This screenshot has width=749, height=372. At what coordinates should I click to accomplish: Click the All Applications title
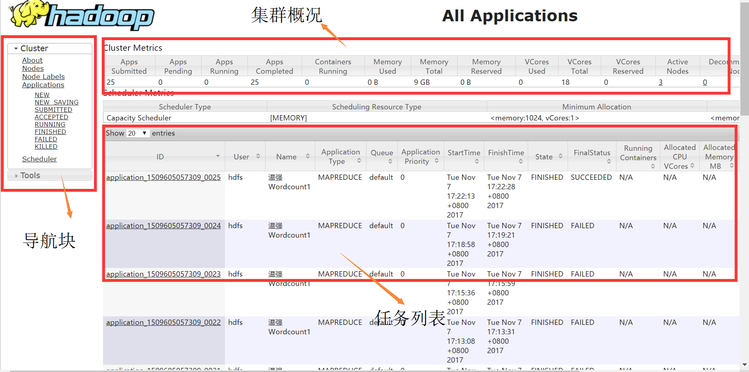(x=510, y=16)
